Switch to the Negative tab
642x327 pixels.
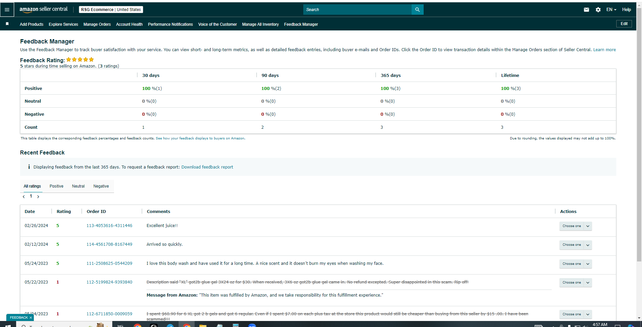101,186
